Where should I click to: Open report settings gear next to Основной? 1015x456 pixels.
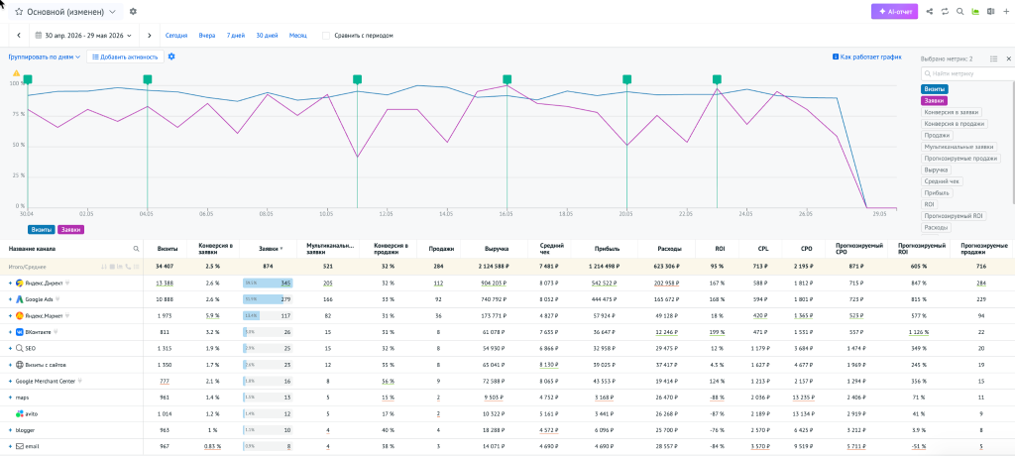point(134,12)
